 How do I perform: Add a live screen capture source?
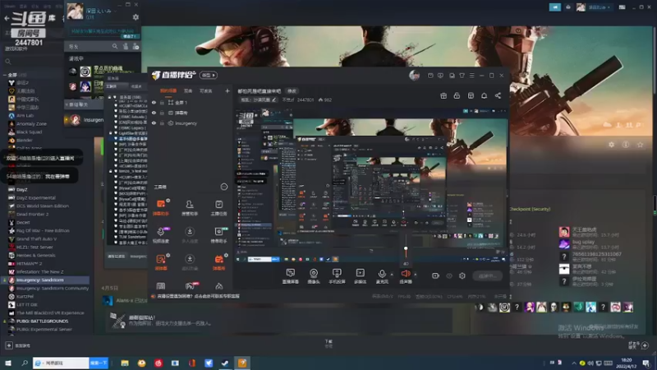pos(291,276)
